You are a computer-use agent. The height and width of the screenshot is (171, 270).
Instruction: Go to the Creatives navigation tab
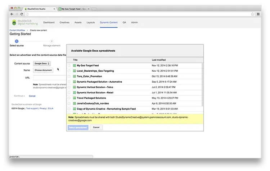(64, 22)
